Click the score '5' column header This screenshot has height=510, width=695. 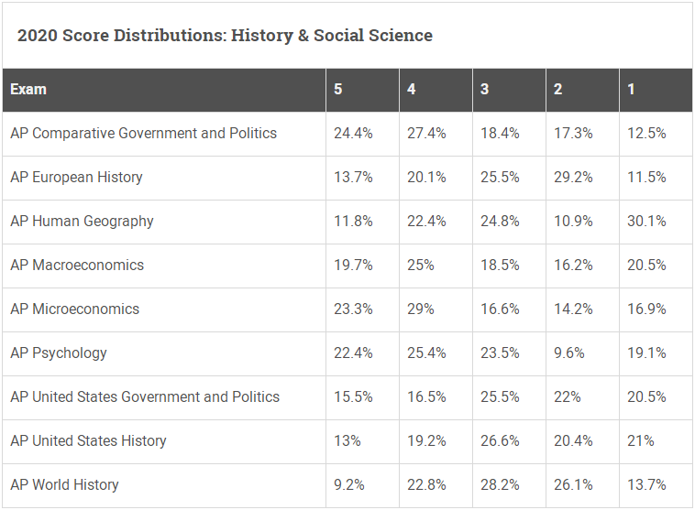[x=338, y=90]
